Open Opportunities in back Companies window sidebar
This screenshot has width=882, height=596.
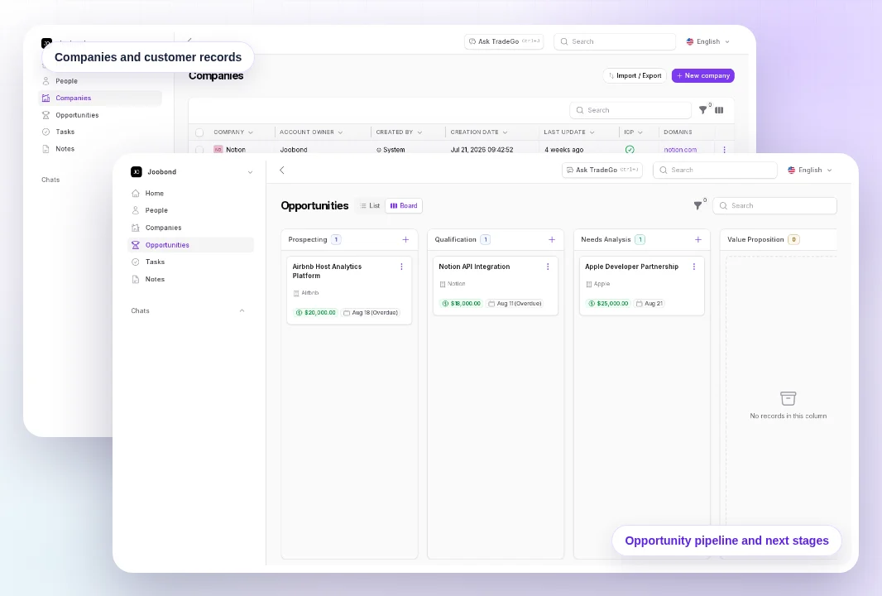(x=77, y=115)
